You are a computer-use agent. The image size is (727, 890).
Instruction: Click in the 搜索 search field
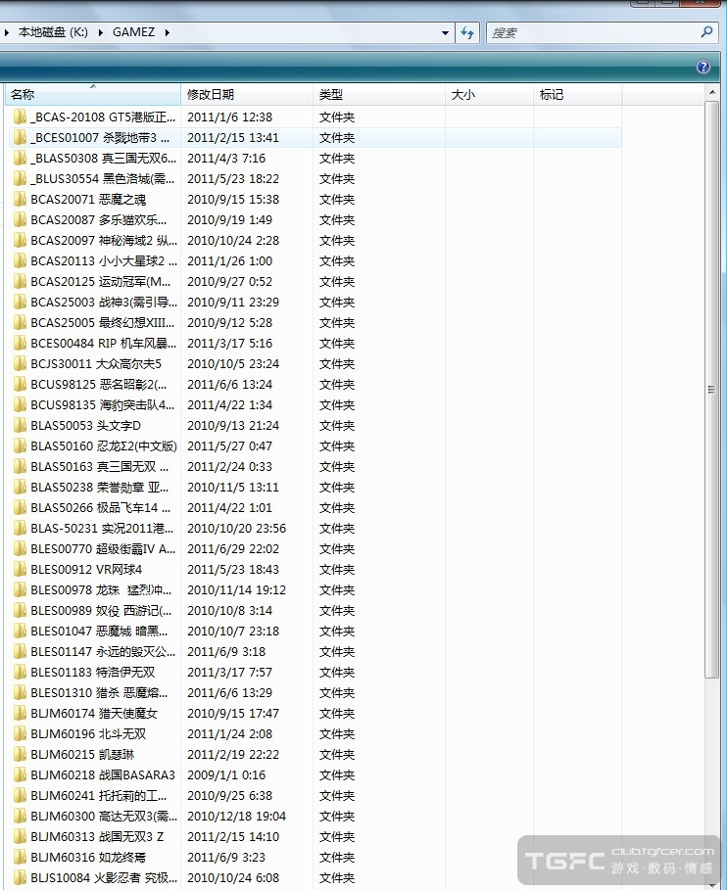point(593,32)
